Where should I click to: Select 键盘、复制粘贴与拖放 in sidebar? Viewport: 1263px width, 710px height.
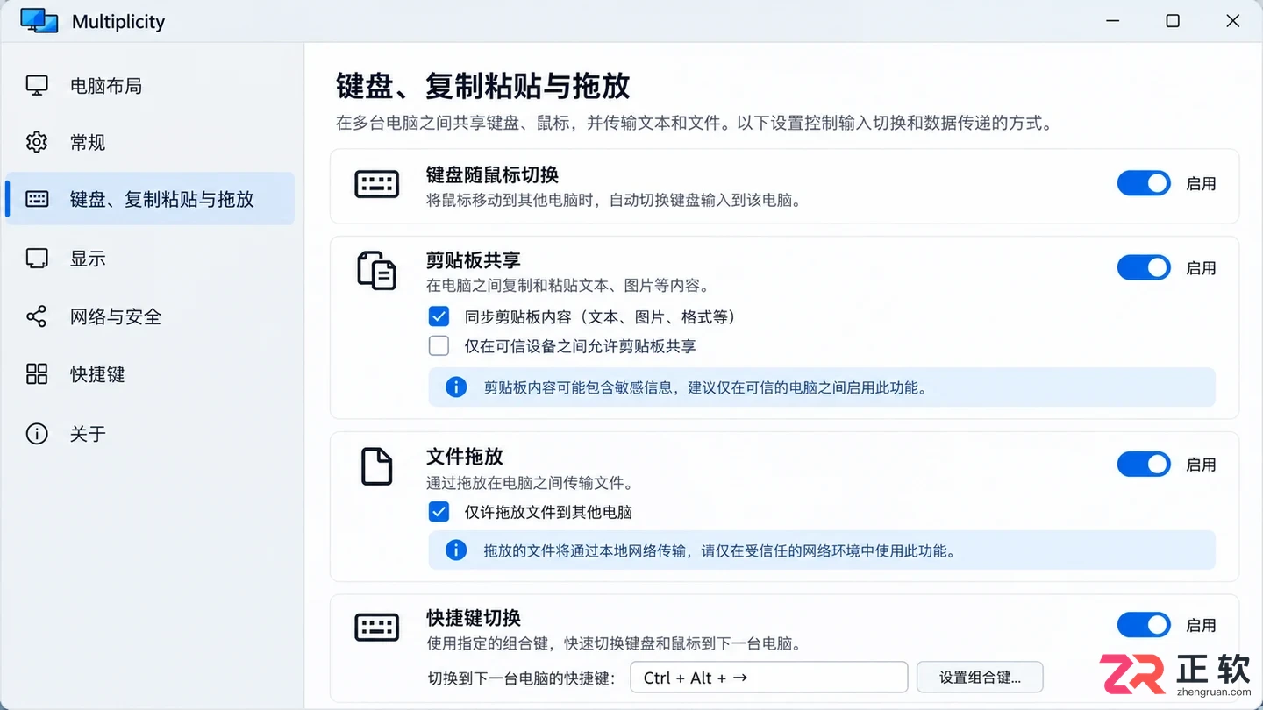tap(150, 199)
